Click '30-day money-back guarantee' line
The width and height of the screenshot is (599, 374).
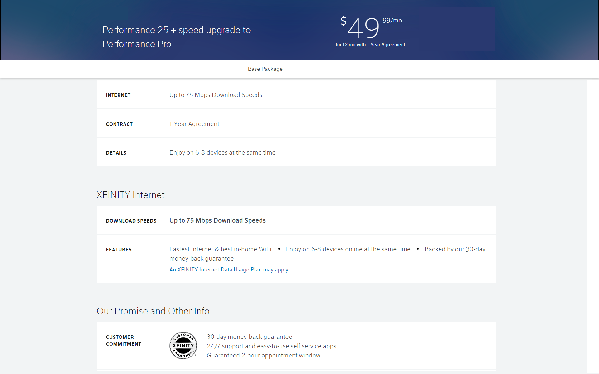[x=249, y=337]
